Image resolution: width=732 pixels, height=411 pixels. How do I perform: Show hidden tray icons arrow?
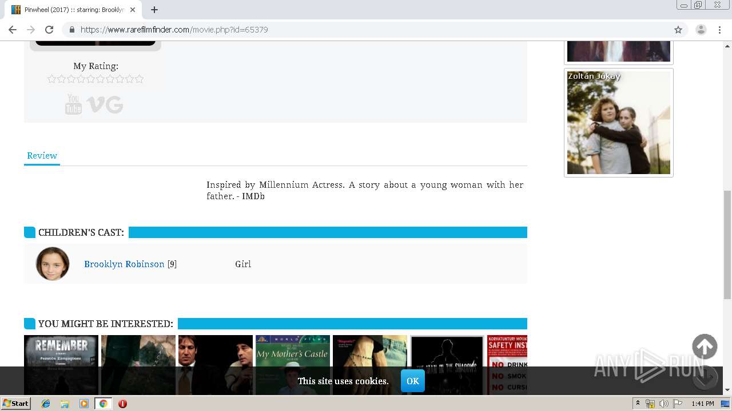point(638,404)
